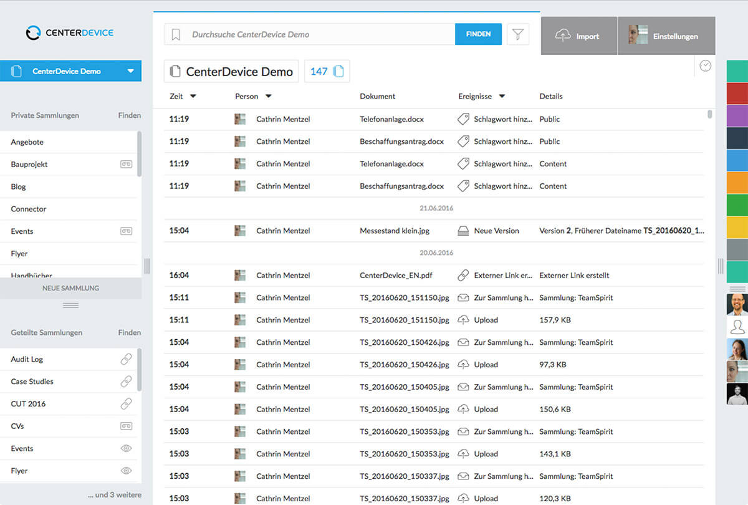Click the Neue Version stack icon
748x505 pixels.
click(x=463, y=230)
